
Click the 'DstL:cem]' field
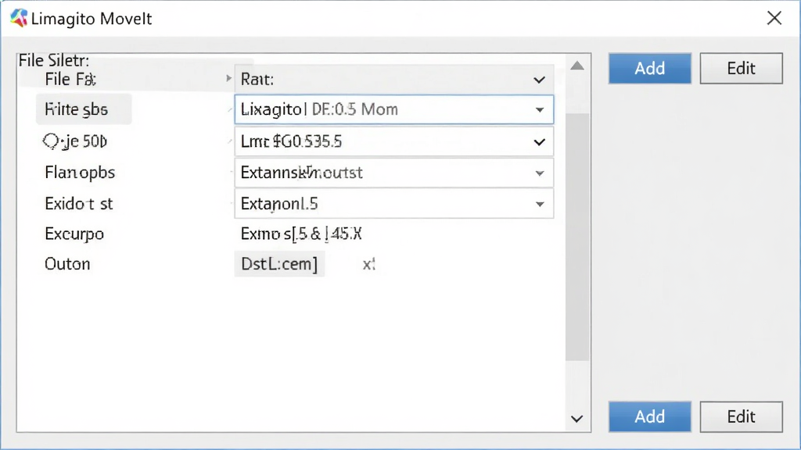(279, 264)
